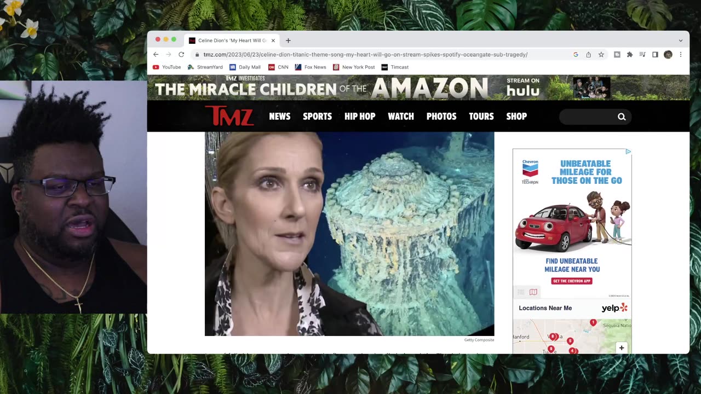
Task: Switch ad to map view icon
Action: tap(533, 292)
